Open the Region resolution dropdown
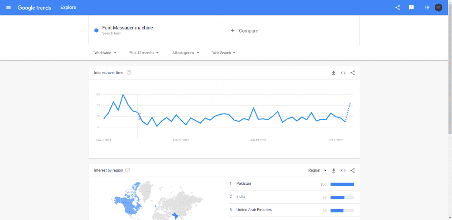The image size is (452, 220). pos(317,170)
